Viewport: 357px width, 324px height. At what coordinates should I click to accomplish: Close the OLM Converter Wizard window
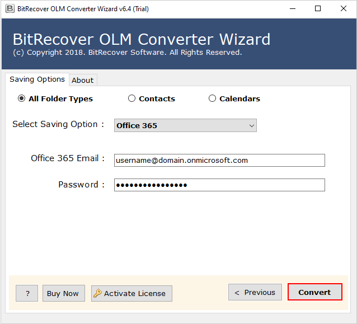[344, 8]
